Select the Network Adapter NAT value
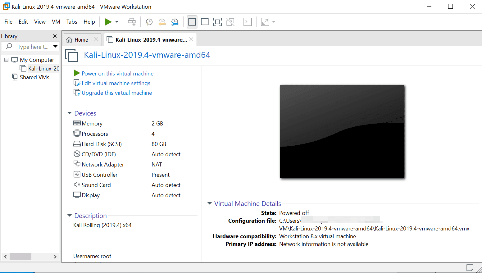Viewport: 482px width, 273px height. click(157, 165)
